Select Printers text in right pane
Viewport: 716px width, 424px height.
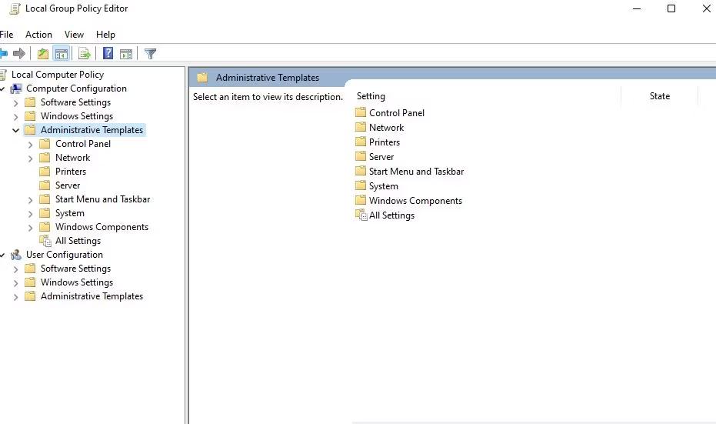[385, 142]
